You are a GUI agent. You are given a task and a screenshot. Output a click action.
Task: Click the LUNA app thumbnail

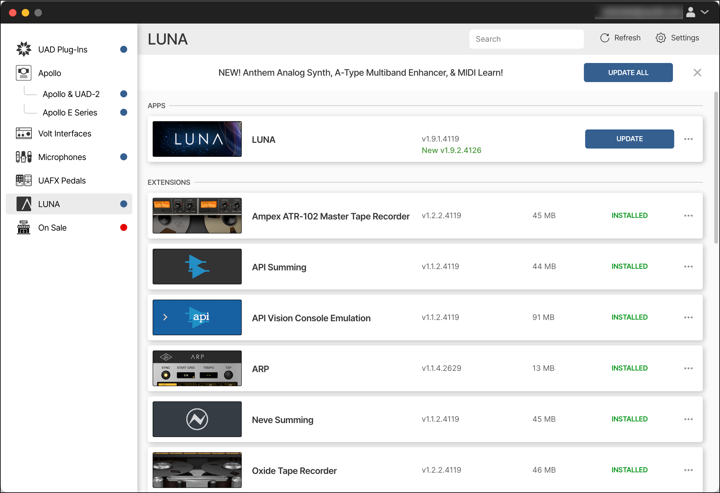click(197, 139)
